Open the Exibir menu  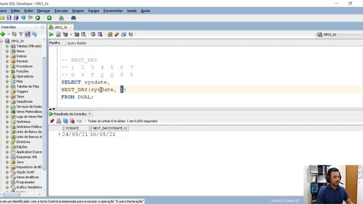tap(28, 11)
